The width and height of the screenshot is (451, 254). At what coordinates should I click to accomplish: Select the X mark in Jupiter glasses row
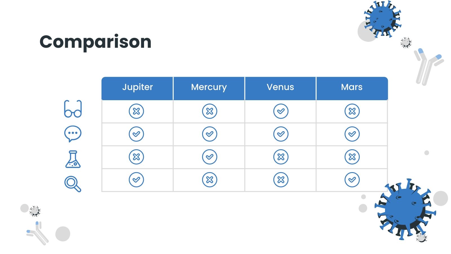pyautogui.click(x=136, y=111)
